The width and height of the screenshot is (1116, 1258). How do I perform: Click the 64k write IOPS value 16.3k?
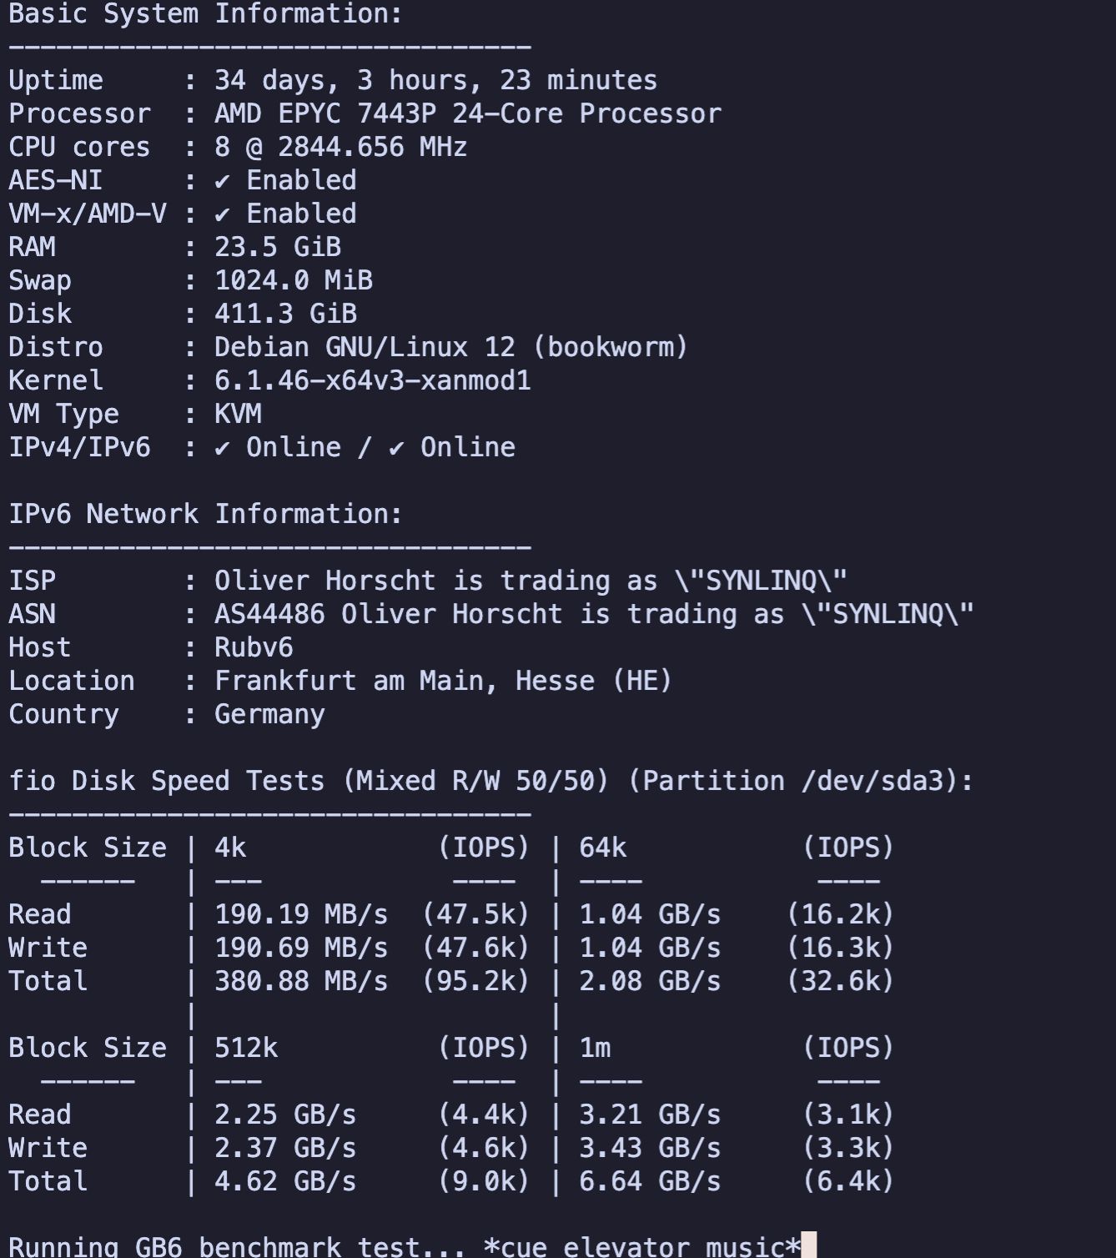(841, 948)
